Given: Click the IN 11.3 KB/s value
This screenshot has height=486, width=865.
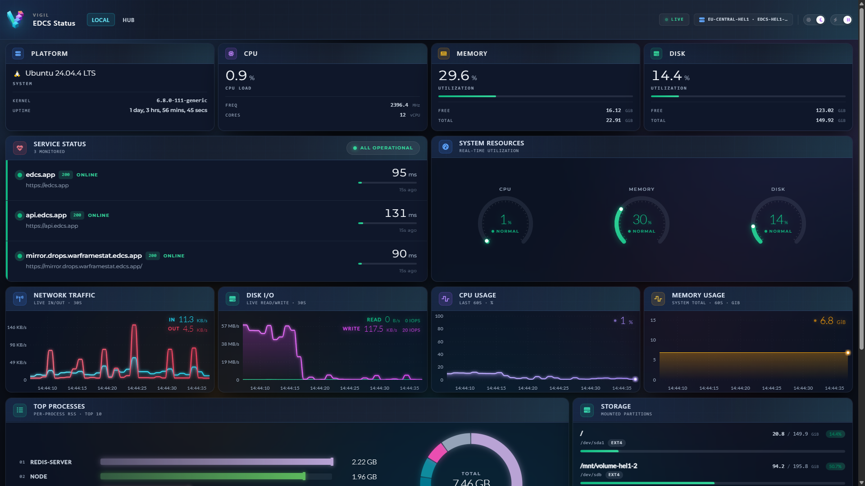Looking at the screenshot, I should (x=188, y=319).
